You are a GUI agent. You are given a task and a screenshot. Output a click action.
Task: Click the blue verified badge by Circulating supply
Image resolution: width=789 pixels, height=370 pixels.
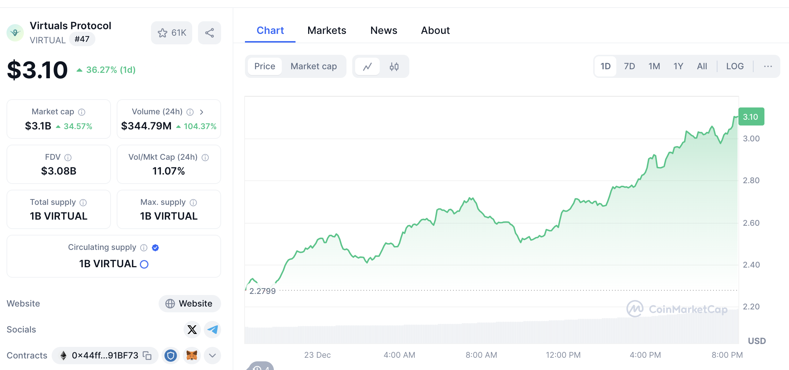point(155,248)
